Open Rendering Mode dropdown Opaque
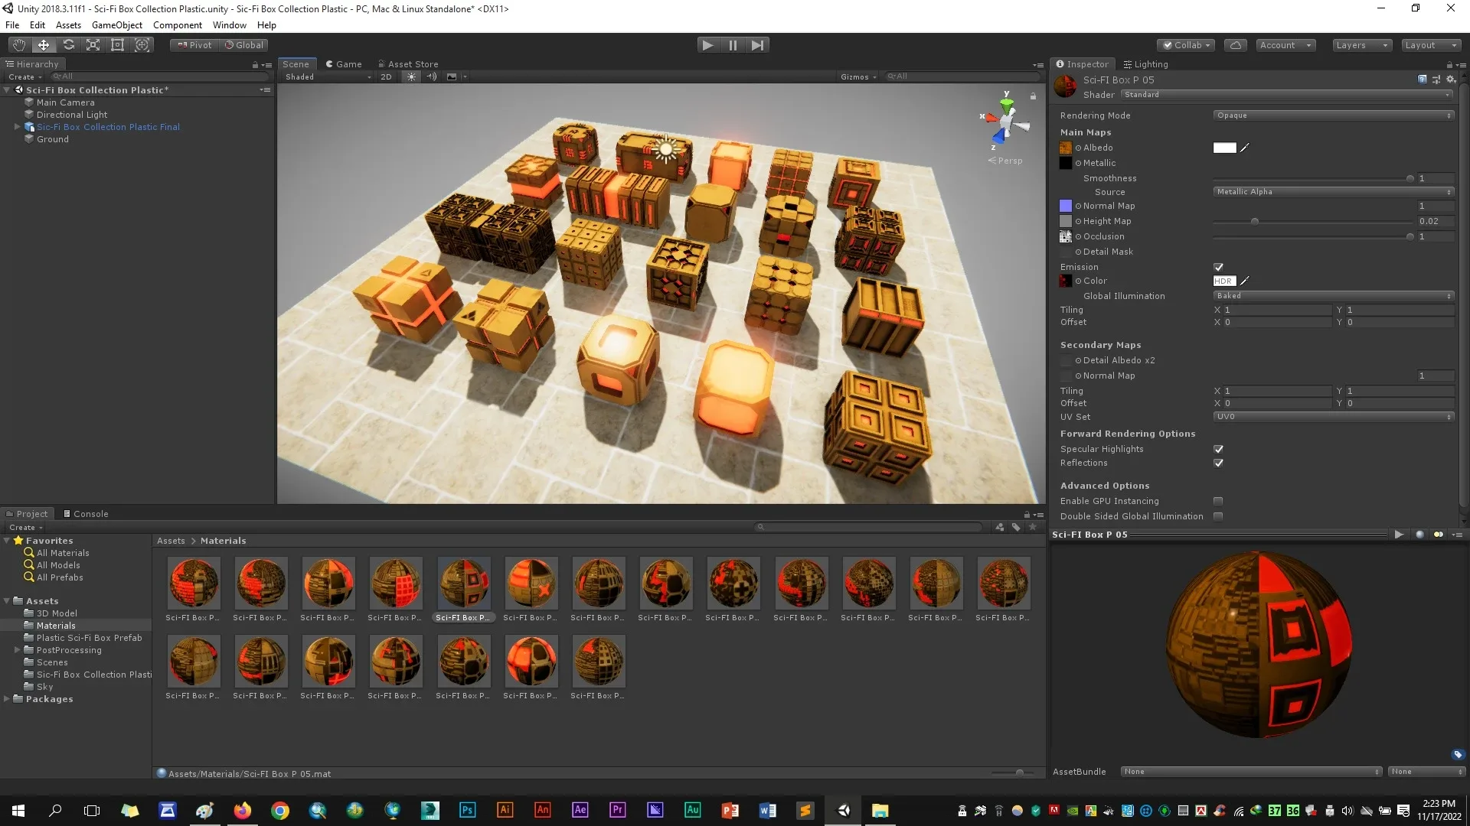Image resolution: width=1470 pixels, height=826 pixels. pyautogui.click(x=1333, y=115)
